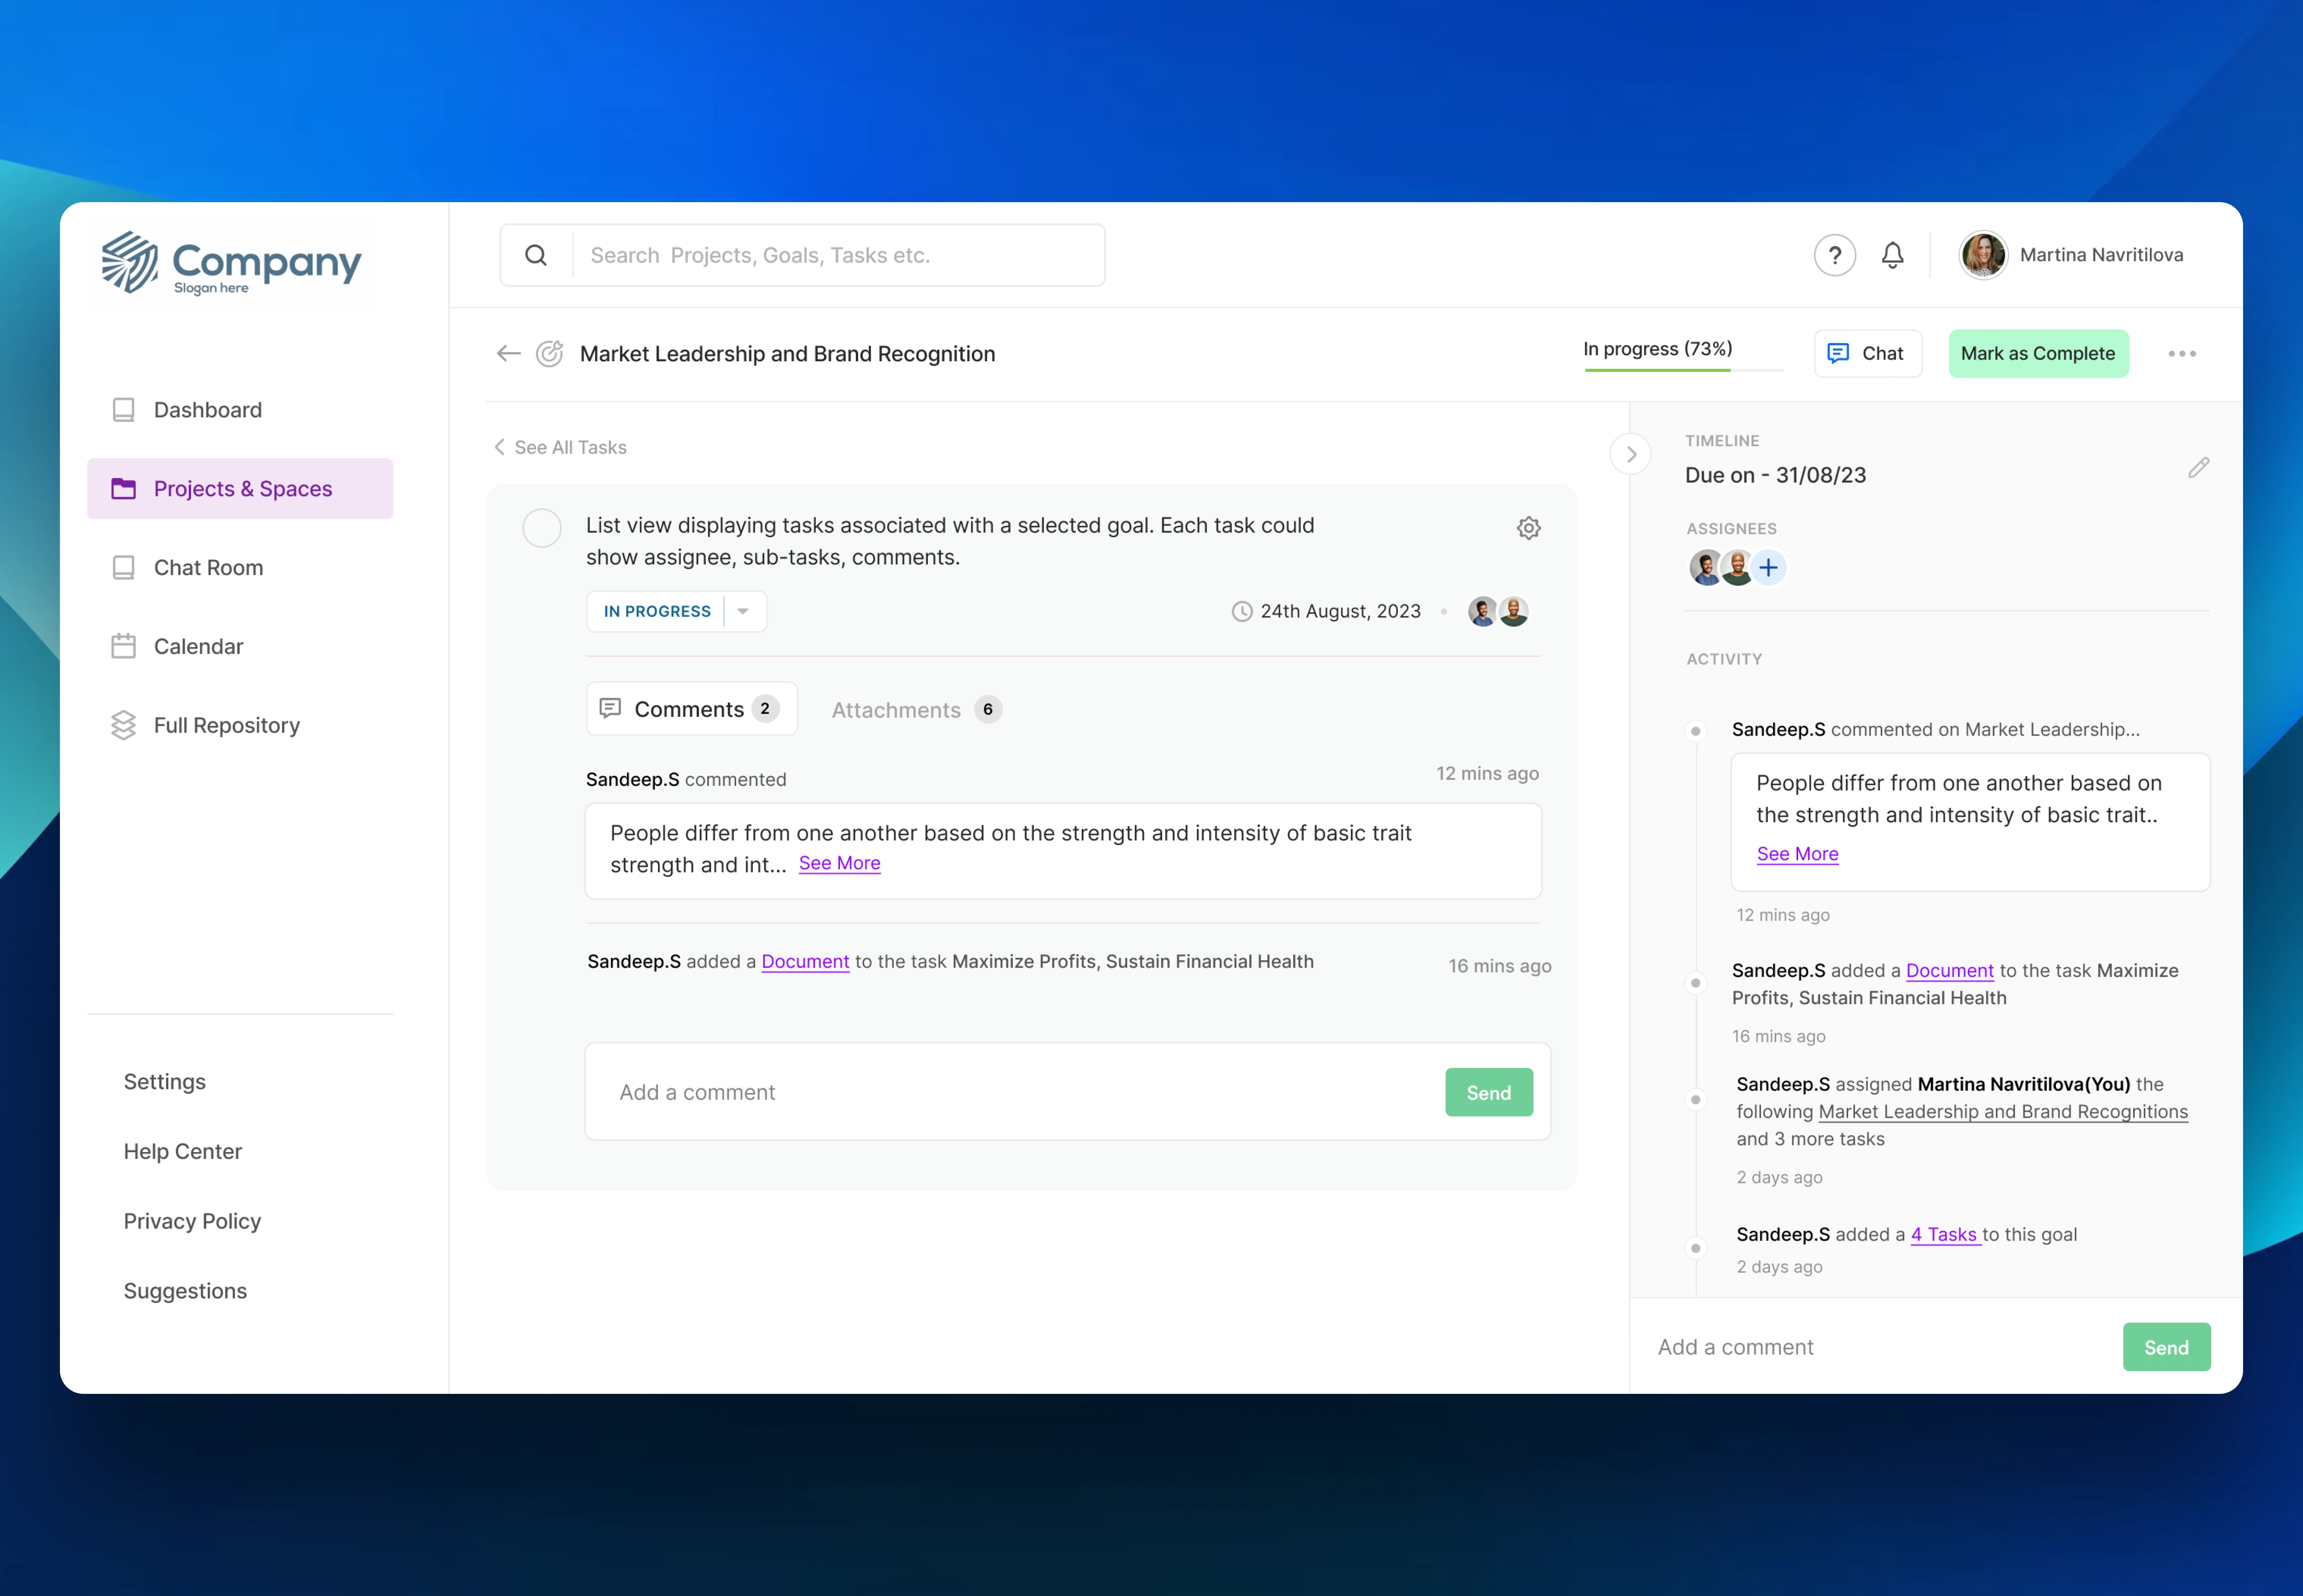Click the comments bubble icon in Comments tab

tap(610, 708)
